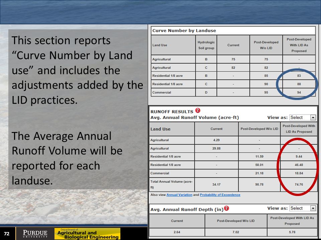Click runoff depth value 5.78
This screenshot has height=240, width=321.
(292, 232)
